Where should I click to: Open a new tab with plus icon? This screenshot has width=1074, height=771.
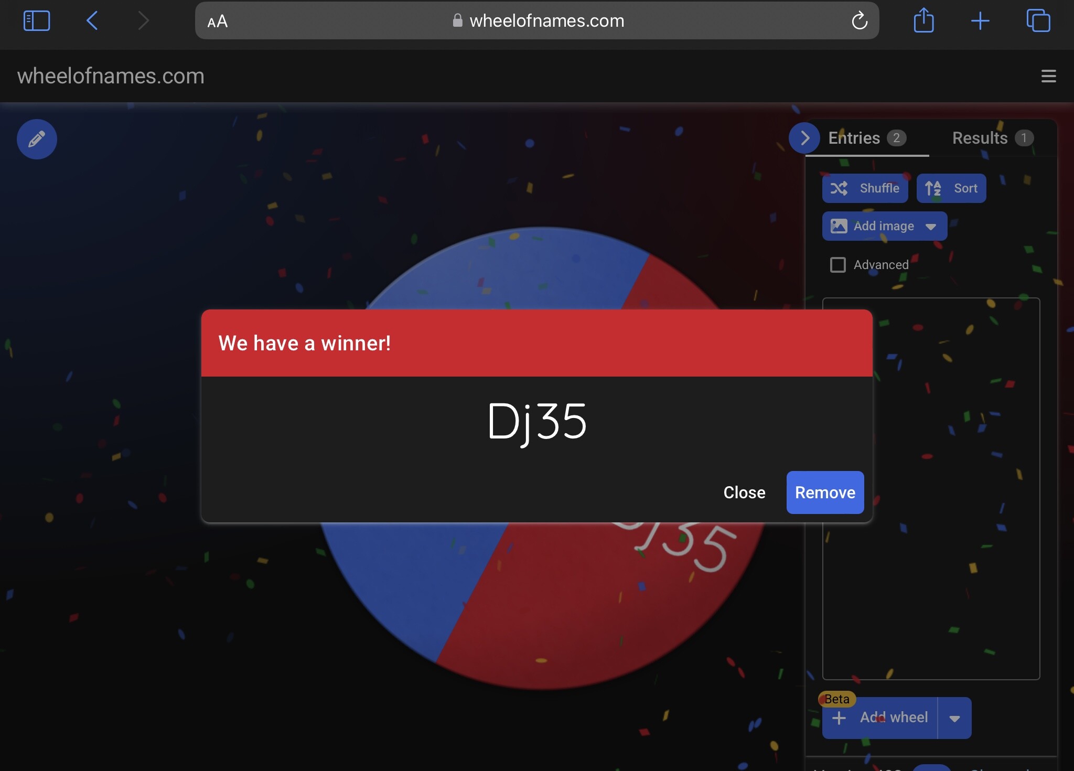pyautogui.click(x=980, y=21)
